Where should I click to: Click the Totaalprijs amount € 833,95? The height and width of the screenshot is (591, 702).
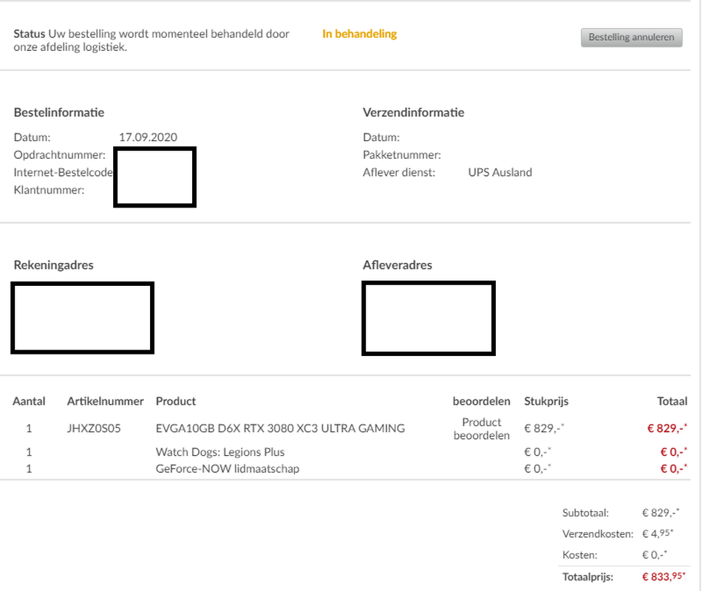[x=661, y=577]
